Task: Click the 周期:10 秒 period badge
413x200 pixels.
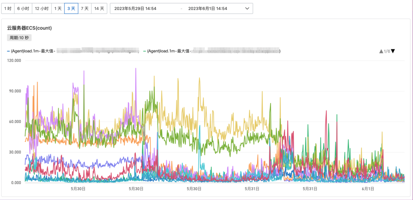Action: pyautogui.click(x=19, y=38)
